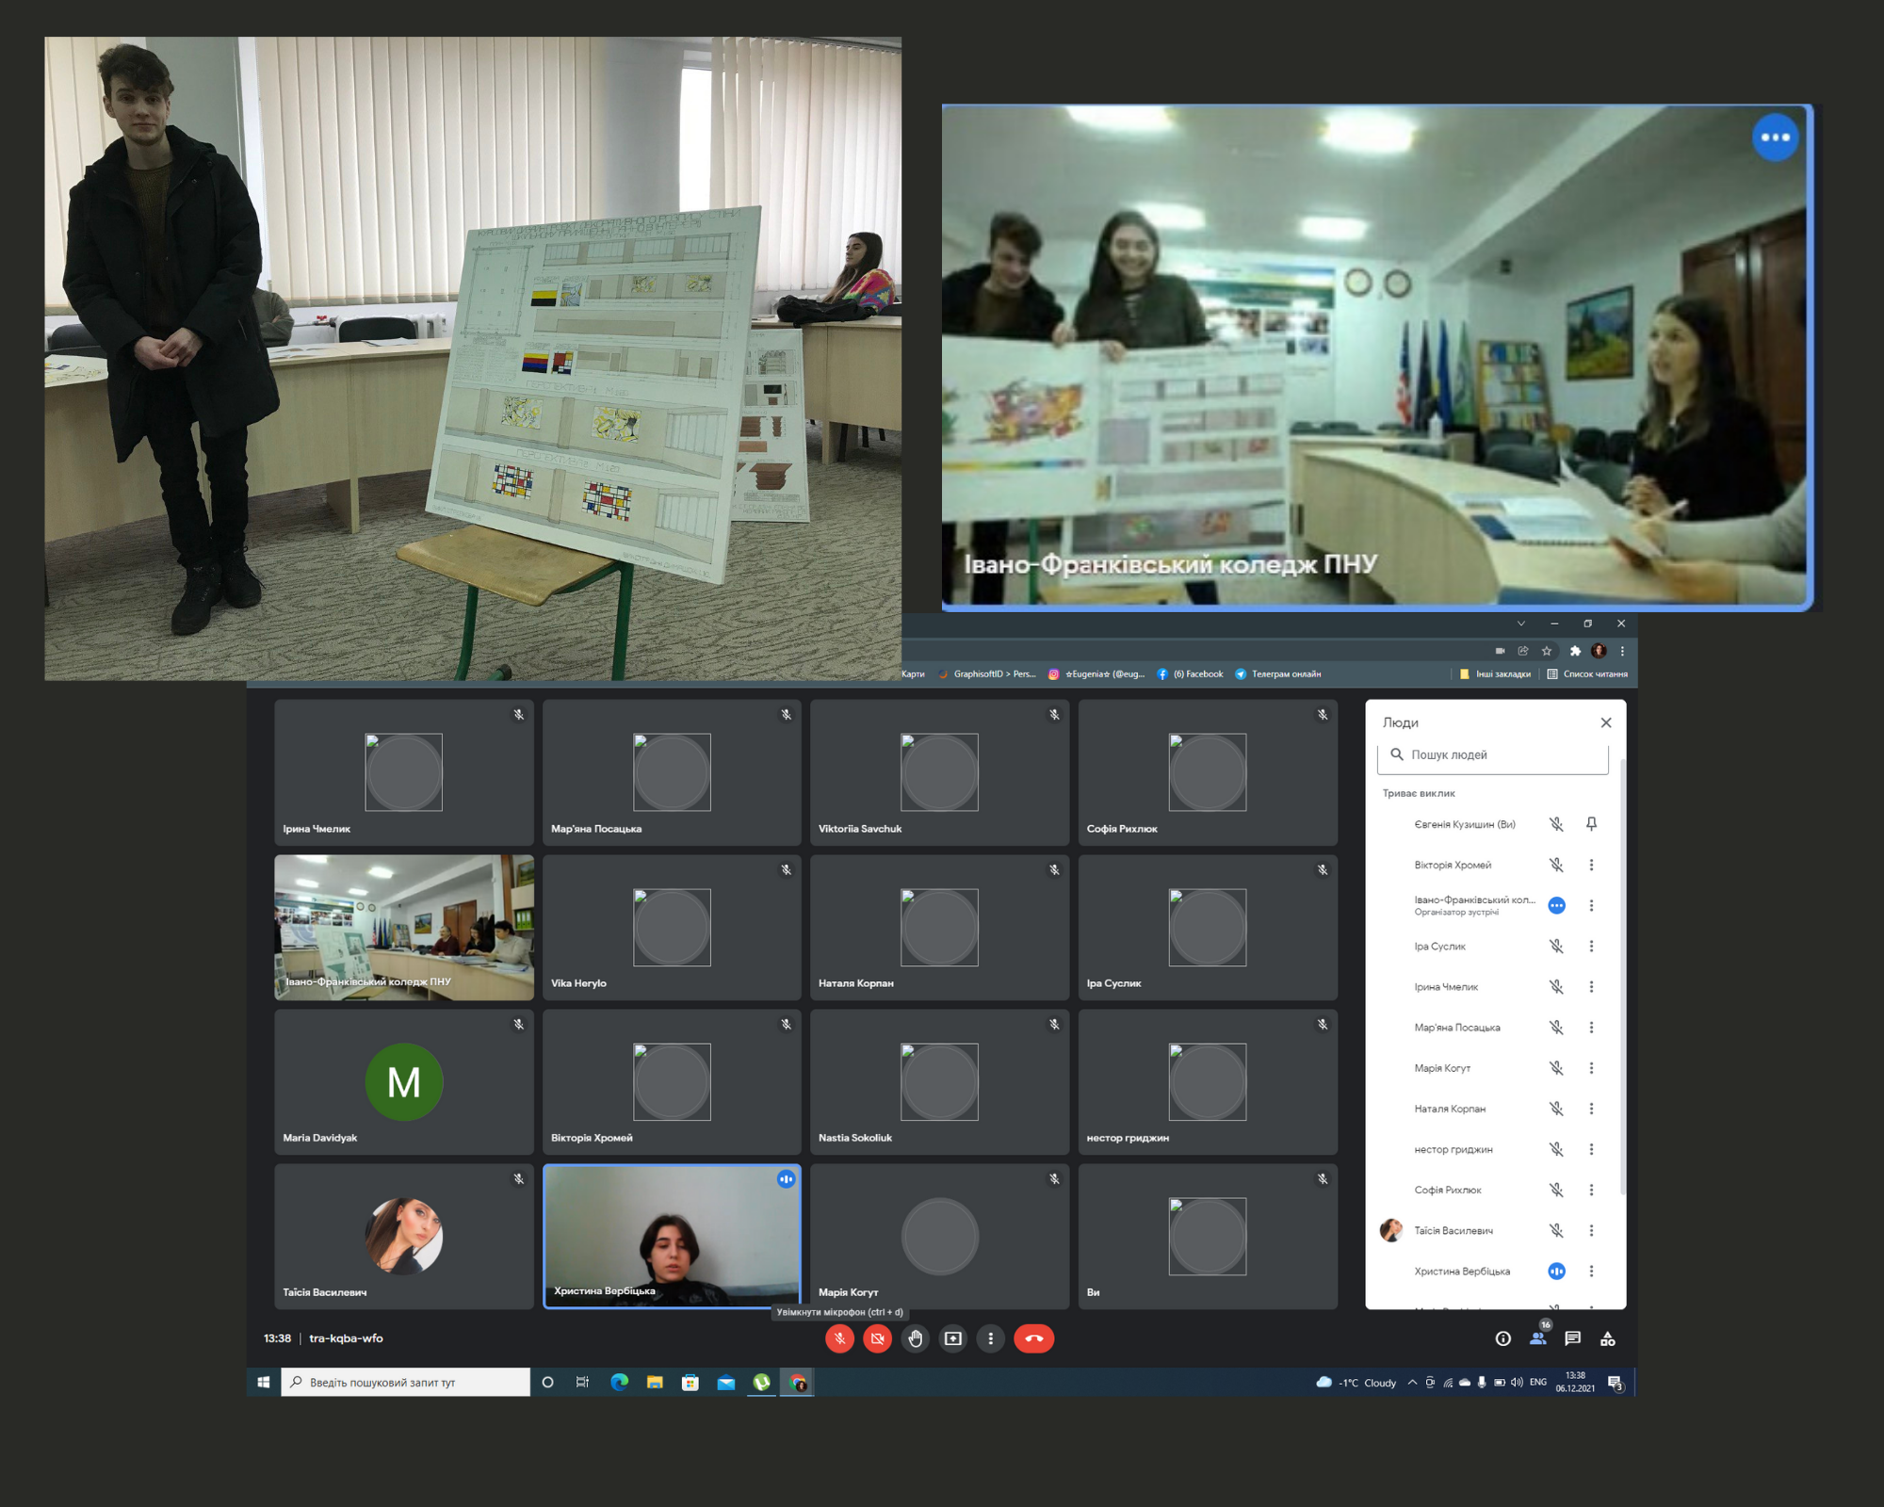This screenshot has height=1507, width=1884.
Task: Open meeting details info icon
Action: click(1503, 1338)
